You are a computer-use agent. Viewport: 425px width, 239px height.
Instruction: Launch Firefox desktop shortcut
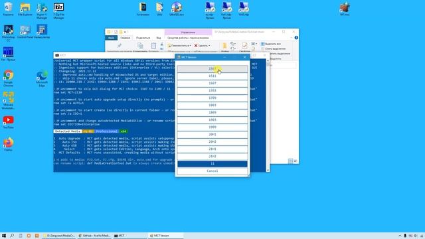click(8, 144)
